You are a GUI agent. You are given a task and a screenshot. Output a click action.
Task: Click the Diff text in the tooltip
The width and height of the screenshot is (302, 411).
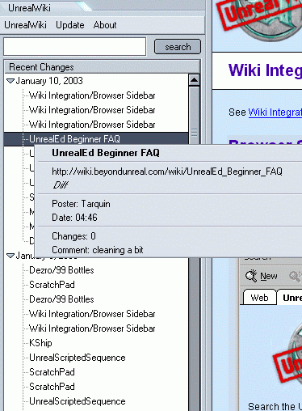(61, 185)
